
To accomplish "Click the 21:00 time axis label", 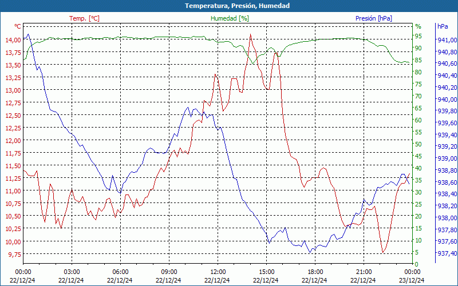I will tap(364, 272).
